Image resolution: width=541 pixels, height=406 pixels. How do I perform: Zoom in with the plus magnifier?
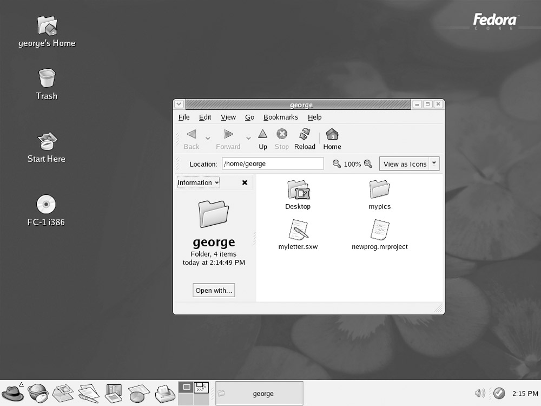click(368, 164)
